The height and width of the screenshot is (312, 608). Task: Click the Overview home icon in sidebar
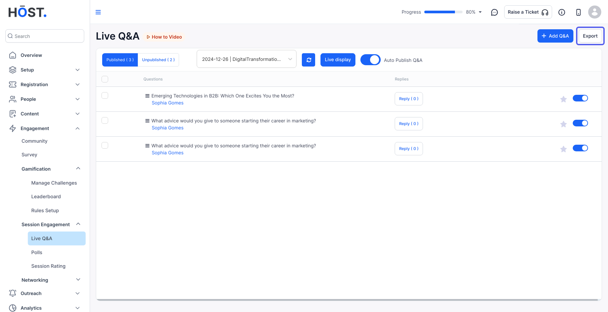click(x=13, y=55)
